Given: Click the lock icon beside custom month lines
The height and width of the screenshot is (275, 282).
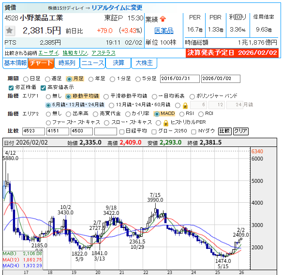Looking at the screenshot, I should 185,106.
